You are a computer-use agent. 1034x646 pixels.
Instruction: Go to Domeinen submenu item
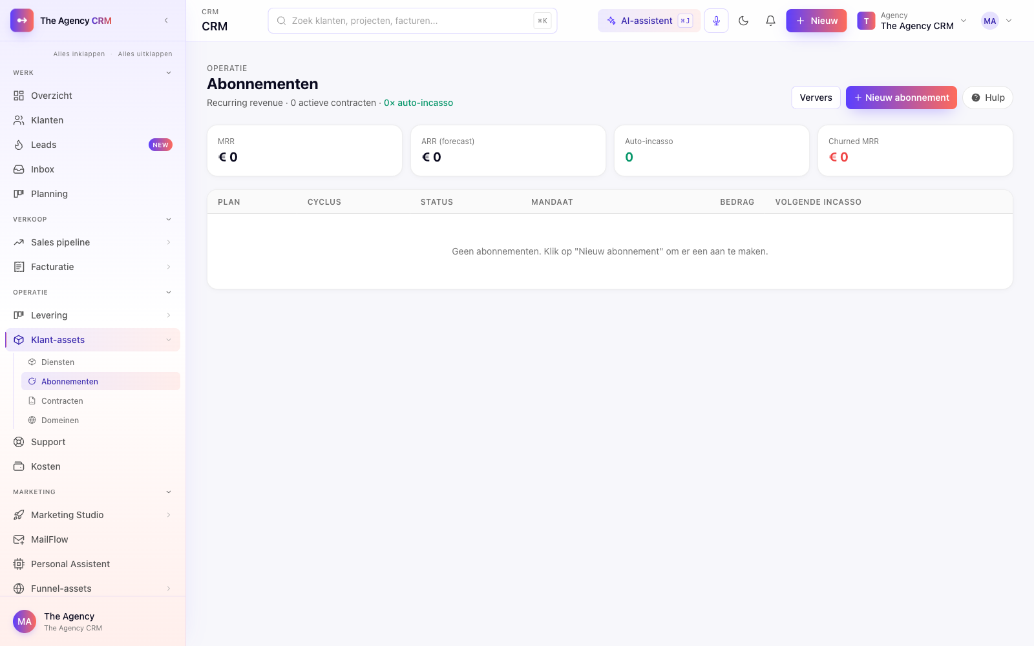[101, 420]
